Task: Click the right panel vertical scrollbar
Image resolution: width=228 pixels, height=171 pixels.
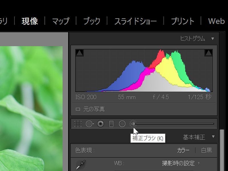Action: pyautogui.click(x=222, y=150)
